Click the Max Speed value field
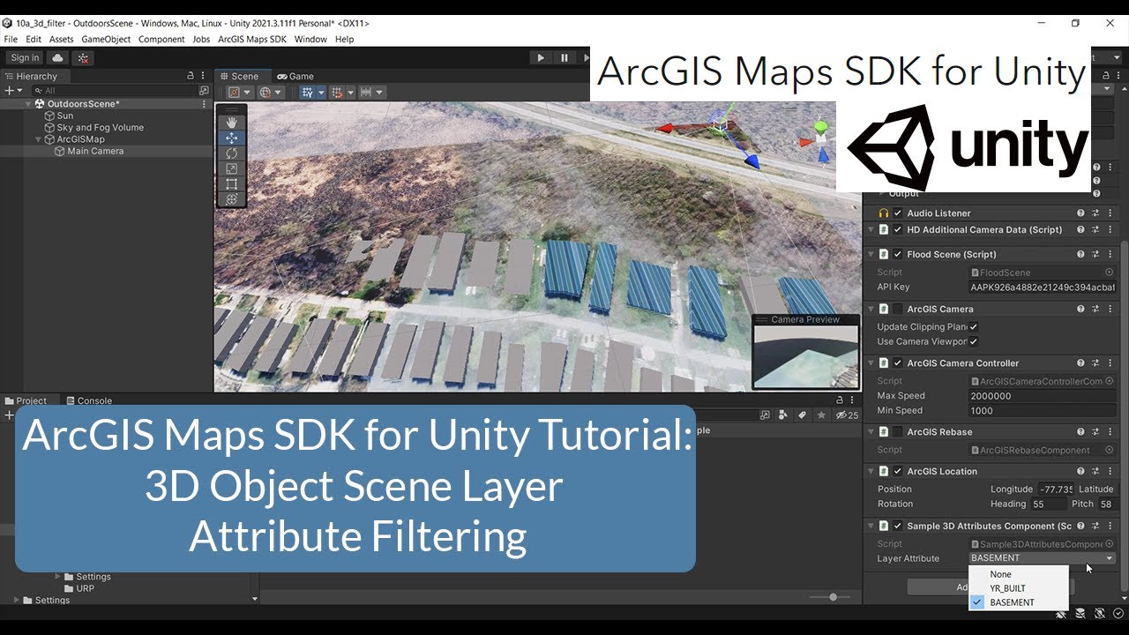1129x635 pixels. coord(1043,396)
